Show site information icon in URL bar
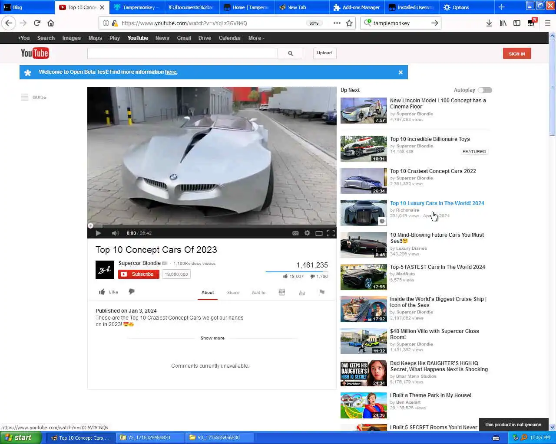 (x=106, y=23)
